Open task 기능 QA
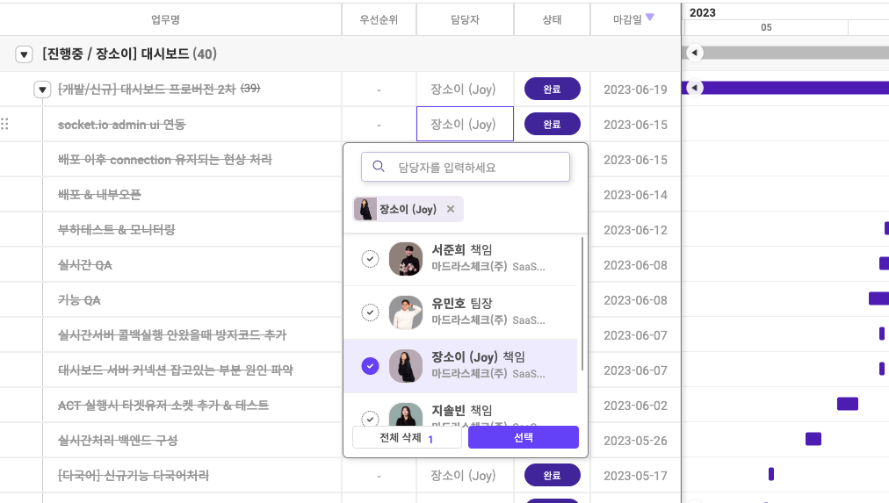This screenshot has width=889, height=503. (79, 300)
